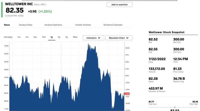Choose the 1m chart range
This screenshot has width=200, height=111.
[27, 37]
